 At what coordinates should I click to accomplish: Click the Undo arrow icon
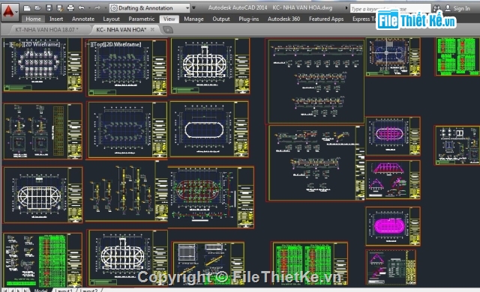coord(82,8)
